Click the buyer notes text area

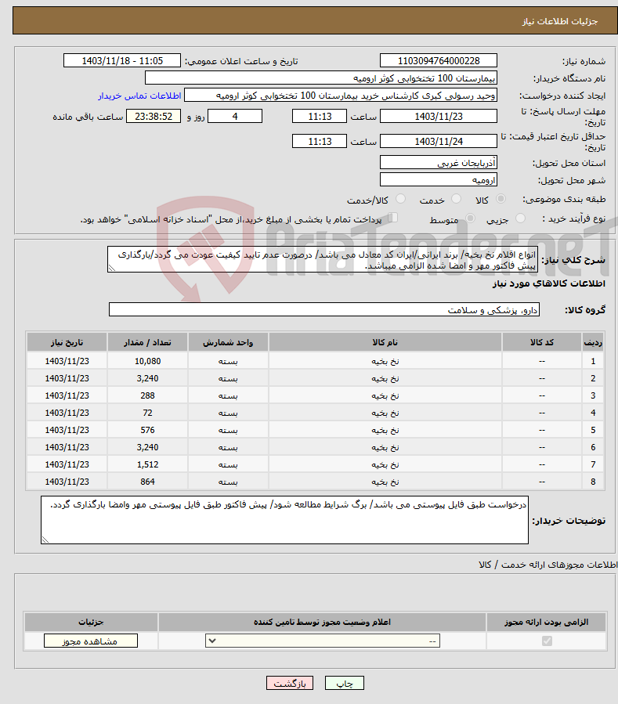tap(285, 520)
